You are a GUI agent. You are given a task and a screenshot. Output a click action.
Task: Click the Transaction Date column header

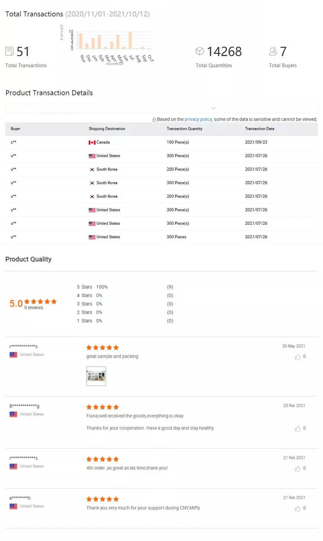pyautogui.click(x=260, y=129)
